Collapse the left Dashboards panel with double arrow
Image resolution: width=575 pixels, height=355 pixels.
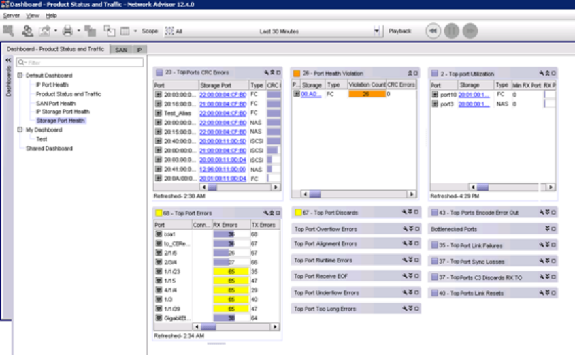pyautogui.click(x=7, y=60)
